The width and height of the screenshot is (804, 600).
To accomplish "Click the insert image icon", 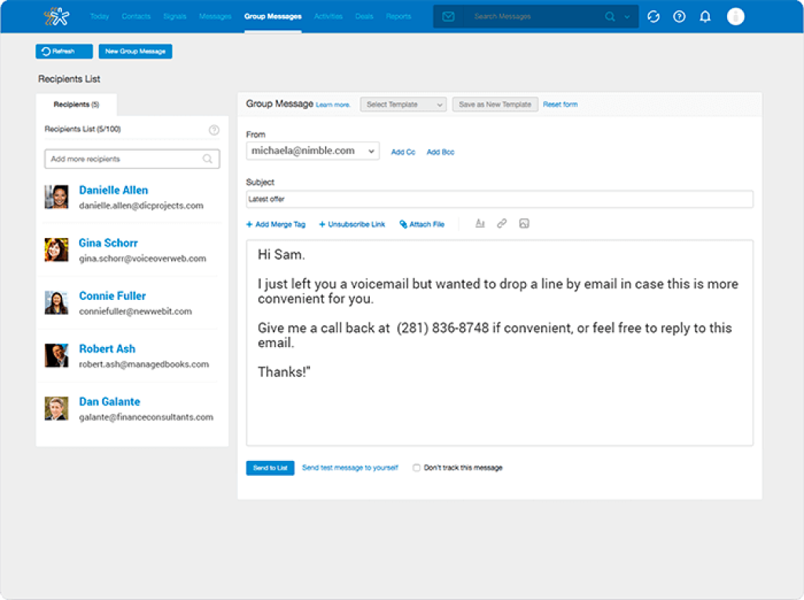I will coord(524,224).
